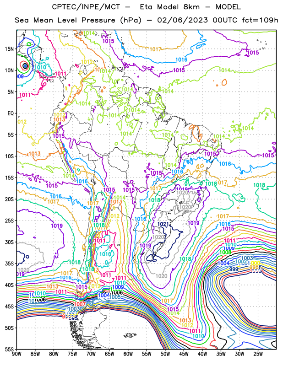Click the green 1018 label near 20S 25W

[259, 185]
